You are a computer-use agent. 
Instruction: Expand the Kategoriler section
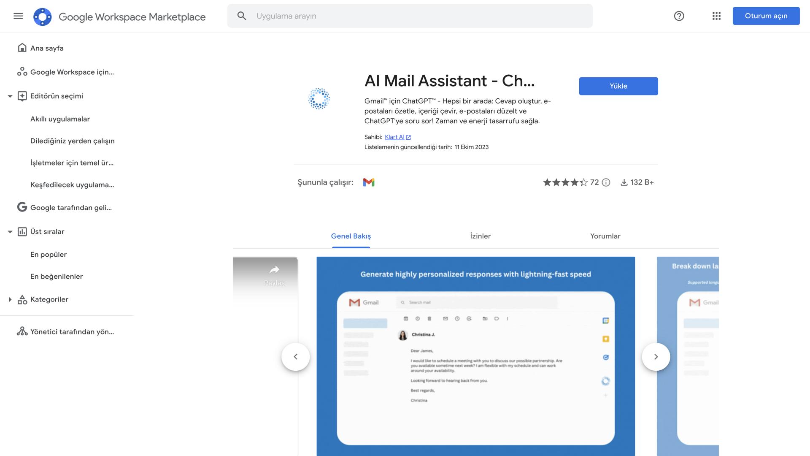[10, 299]
